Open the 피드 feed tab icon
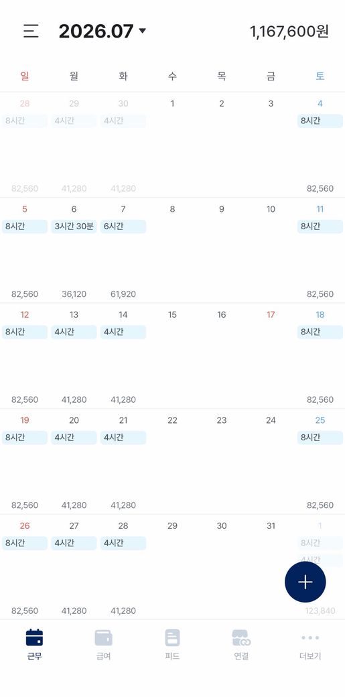345x697 pixels. tap(173, 637)
